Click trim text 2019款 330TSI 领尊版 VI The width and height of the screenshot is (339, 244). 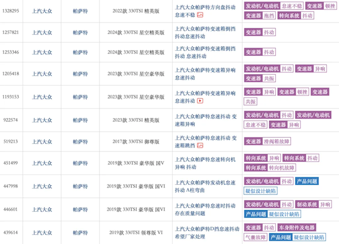[x=136, y=233]
